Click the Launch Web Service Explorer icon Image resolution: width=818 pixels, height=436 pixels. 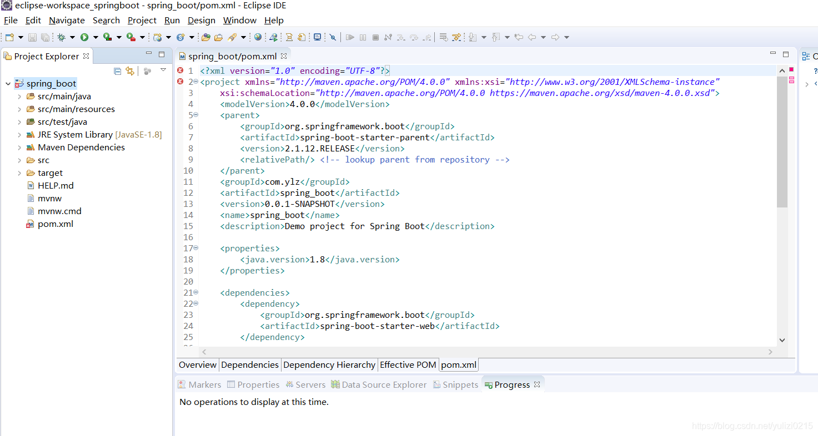273,37
